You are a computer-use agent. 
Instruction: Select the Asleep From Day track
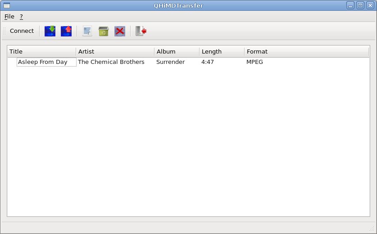[x=43, y=62]
